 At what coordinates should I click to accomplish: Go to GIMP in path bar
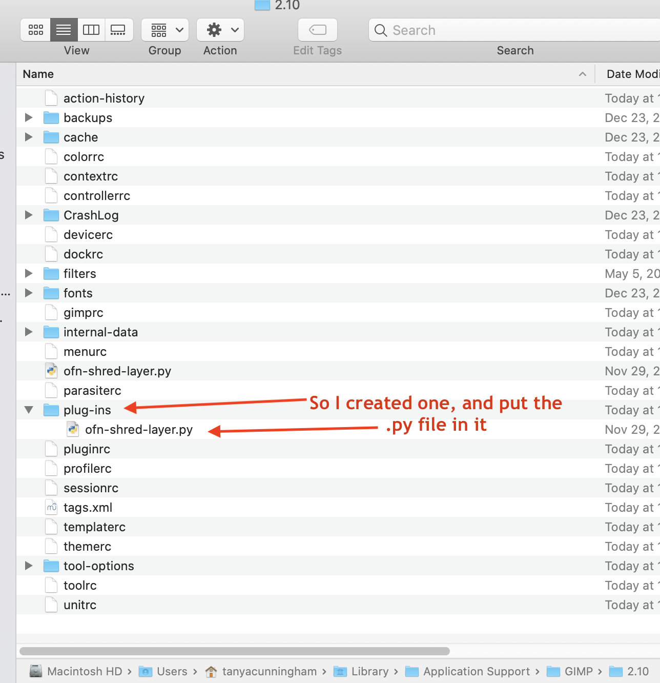[x=570, y=671]
